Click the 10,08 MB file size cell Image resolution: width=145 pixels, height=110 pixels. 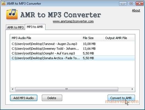(x=89, y=44)
